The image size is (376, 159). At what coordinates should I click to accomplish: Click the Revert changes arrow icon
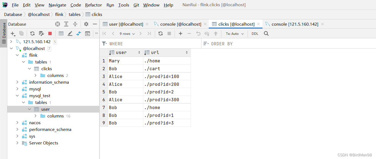coord(198,33)
